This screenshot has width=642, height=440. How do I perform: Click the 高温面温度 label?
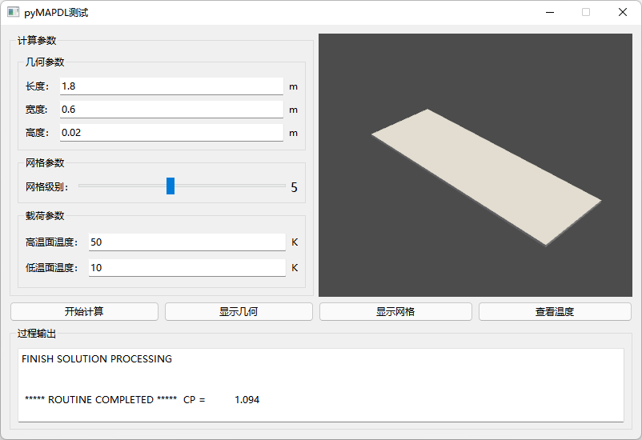[51, 242]
